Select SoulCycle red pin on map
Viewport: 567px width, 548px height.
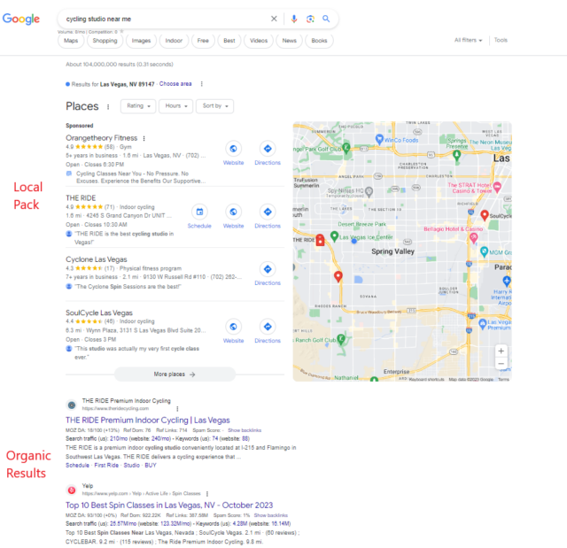pos(485,215)
